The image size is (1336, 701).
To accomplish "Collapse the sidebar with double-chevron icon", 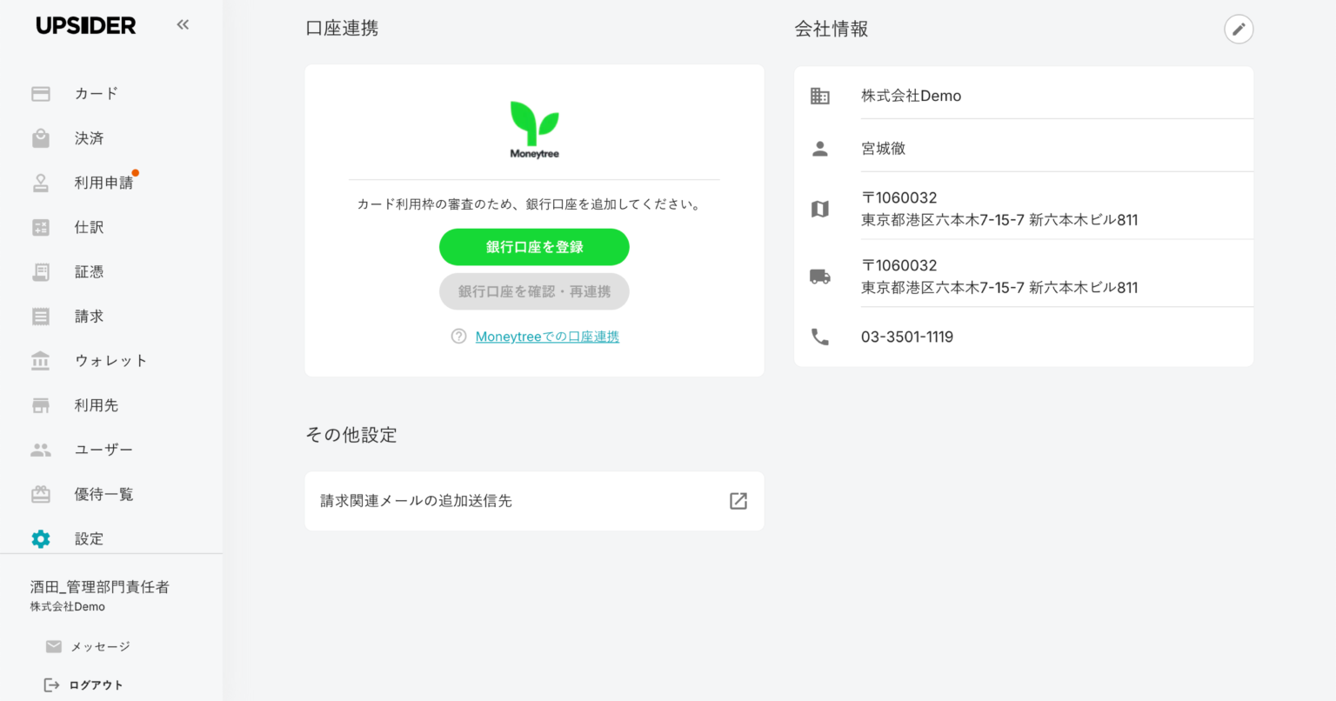I will tap(183, 24).
